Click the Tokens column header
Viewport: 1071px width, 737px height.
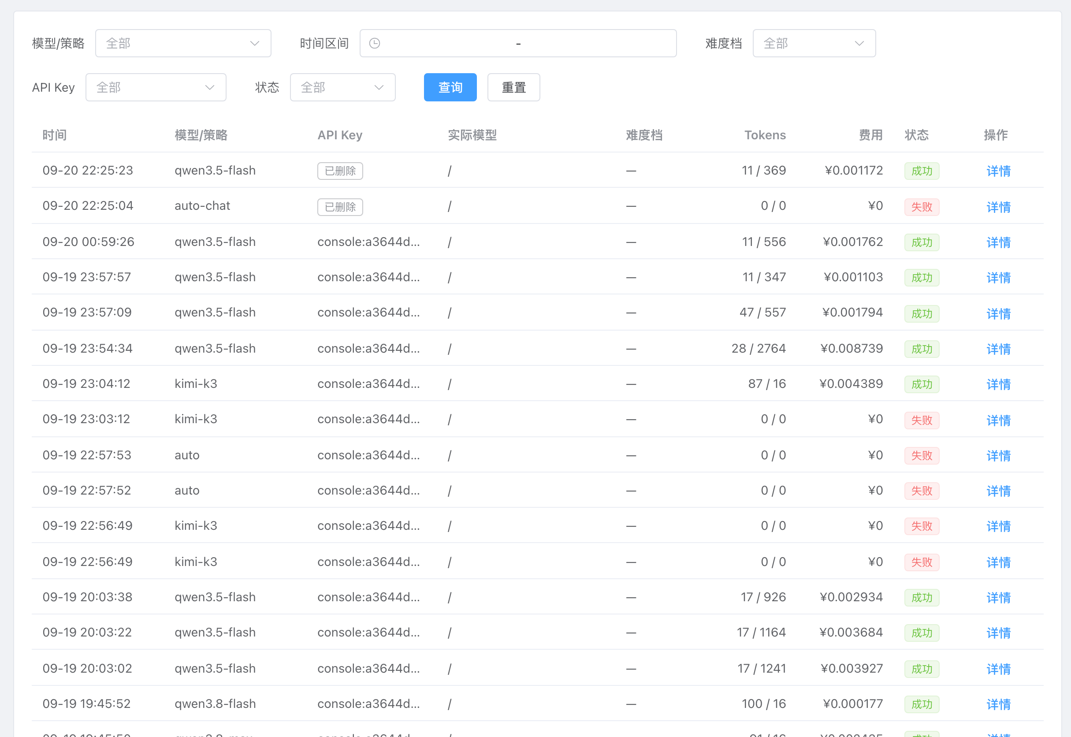pos(765,135)
